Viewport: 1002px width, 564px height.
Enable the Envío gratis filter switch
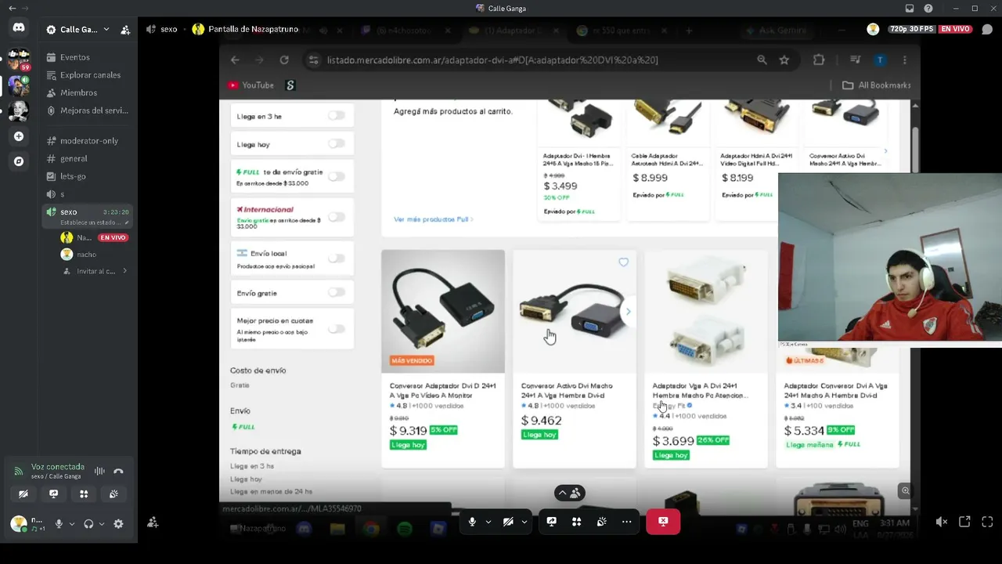click(x=337, y=292)
